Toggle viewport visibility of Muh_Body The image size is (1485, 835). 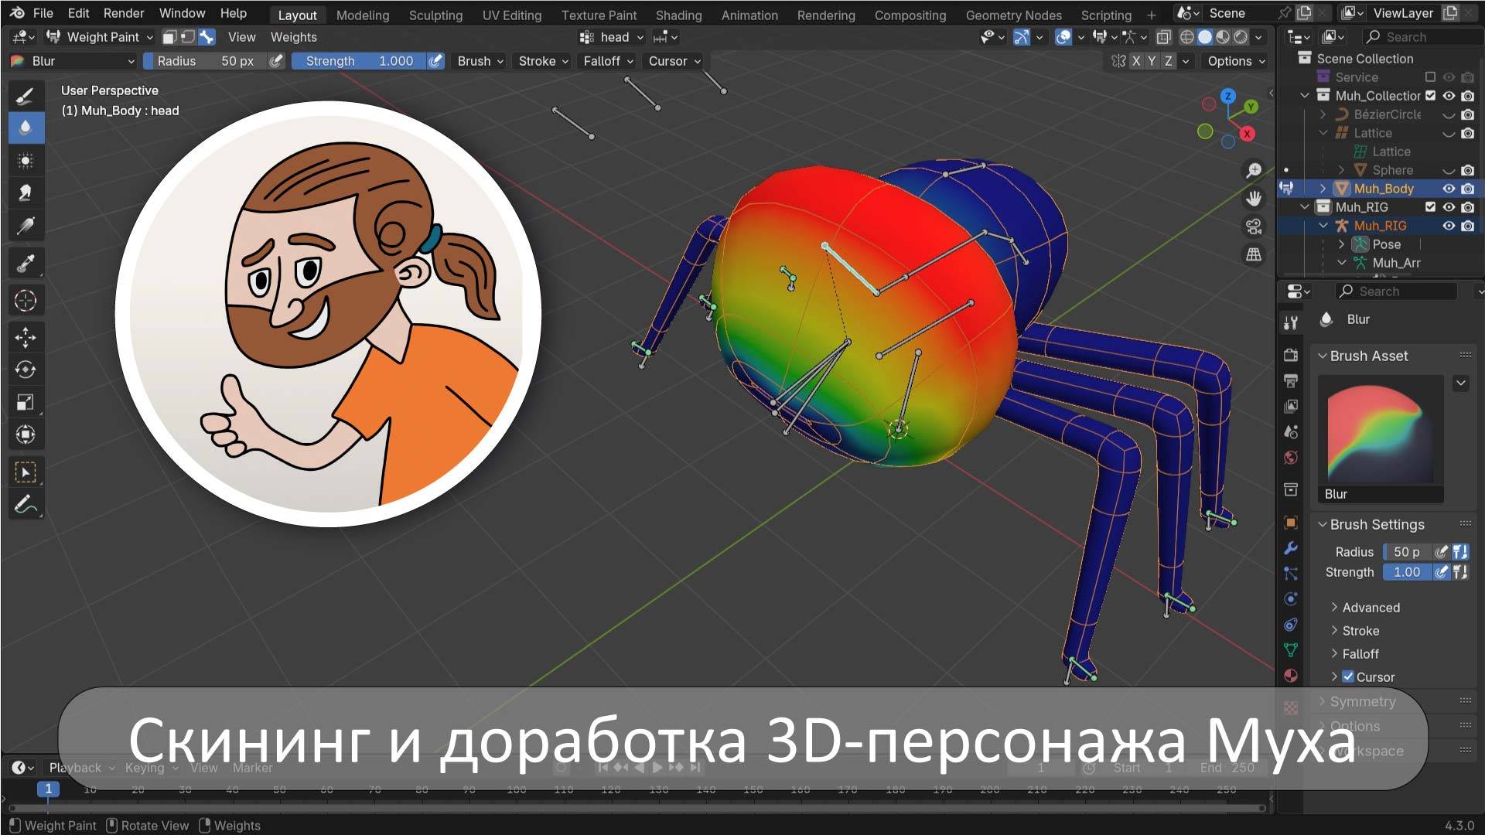(1449, 188)
